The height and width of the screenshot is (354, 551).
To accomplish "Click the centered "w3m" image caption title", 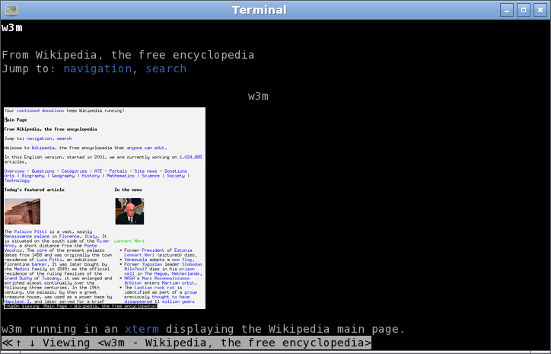I will (x=258, y=96).
